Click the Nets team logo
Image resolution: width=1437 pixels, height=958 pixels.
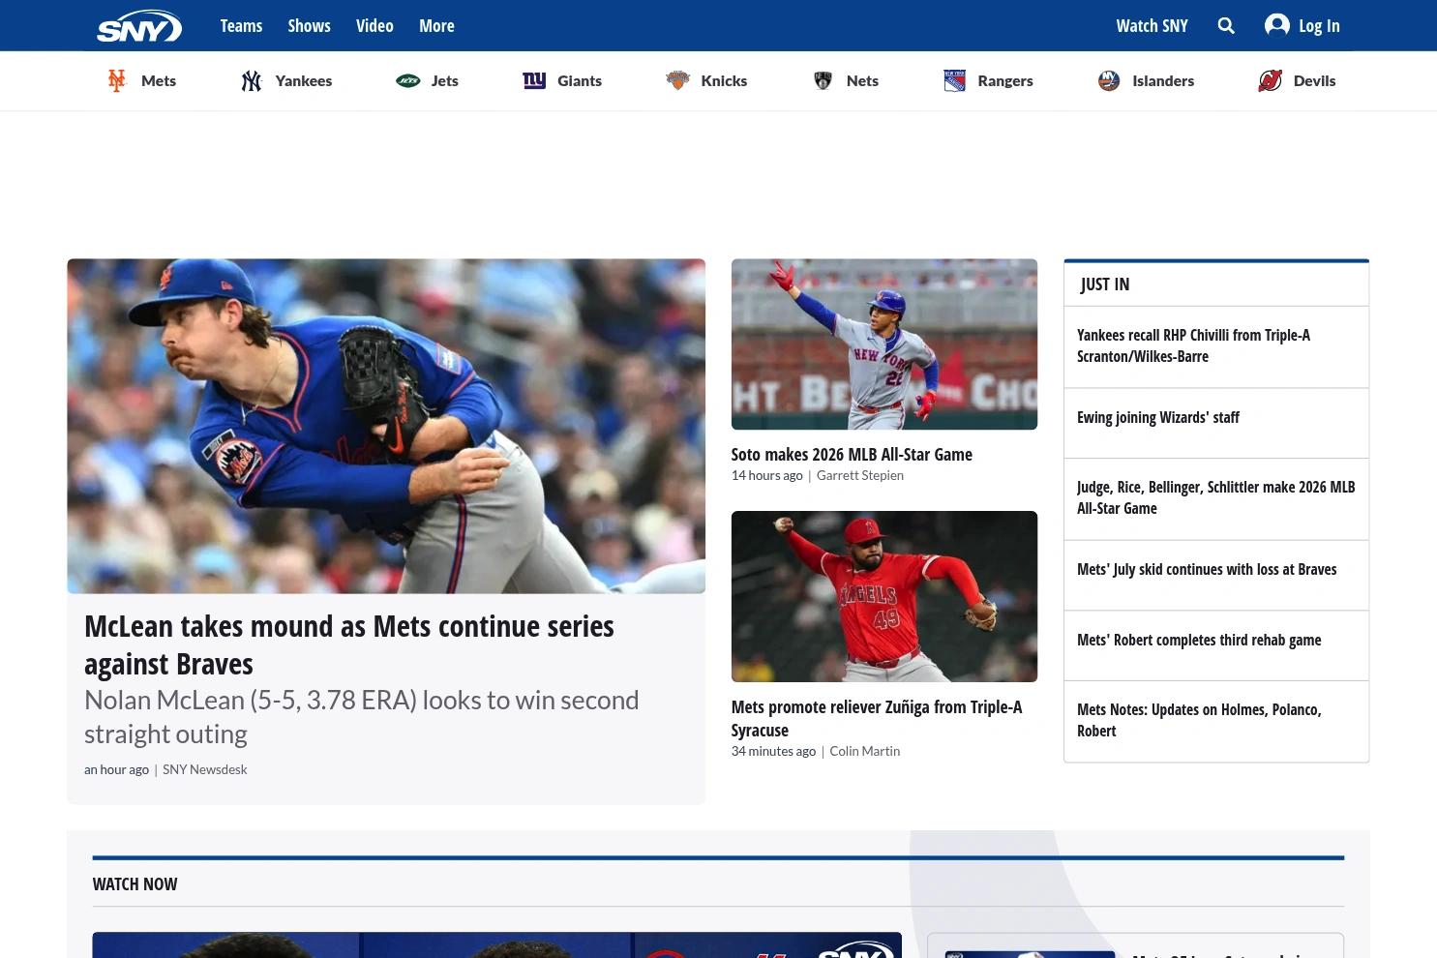[823, 80]
